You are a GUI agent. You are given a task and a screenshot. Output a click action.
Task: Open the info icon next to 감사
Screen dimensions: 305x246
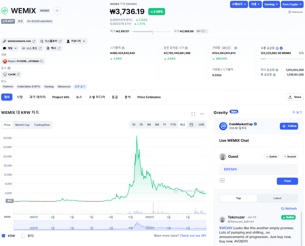(9, 68)
